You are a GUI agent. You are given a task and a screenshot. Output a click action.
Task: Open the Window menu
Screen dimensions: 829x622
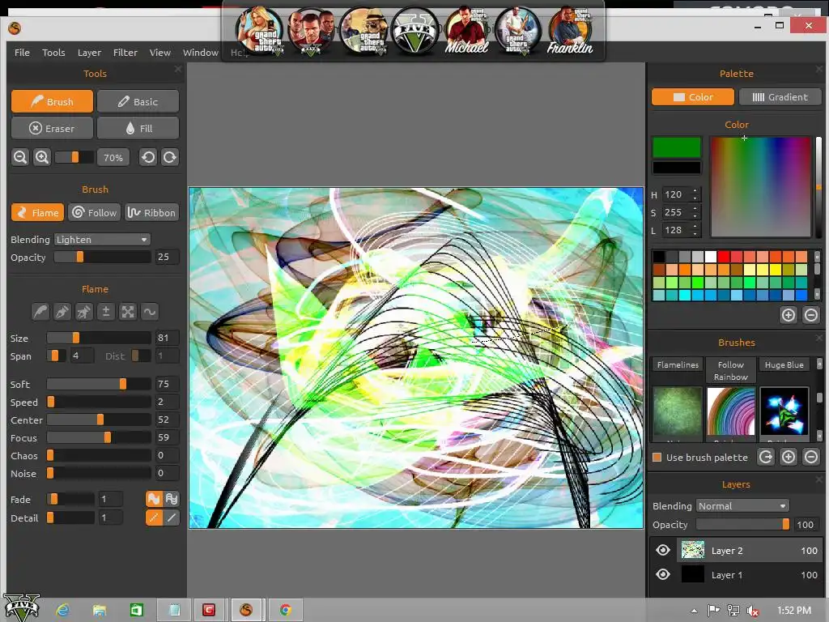pyautogui.click(x=201, y=53)
